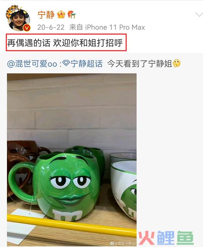Click the 20-6-22 post date
The image size is (203, 247).
[51, 27]
